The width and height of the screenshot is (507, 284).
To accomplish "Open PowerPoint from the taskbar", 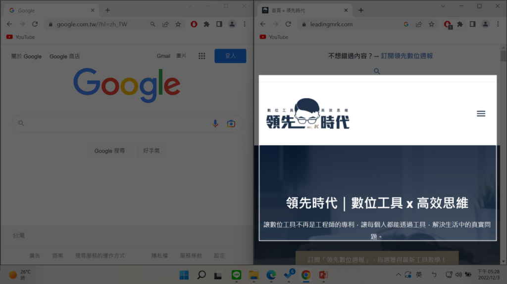I will pyautogui.click(x=323, y=275).
